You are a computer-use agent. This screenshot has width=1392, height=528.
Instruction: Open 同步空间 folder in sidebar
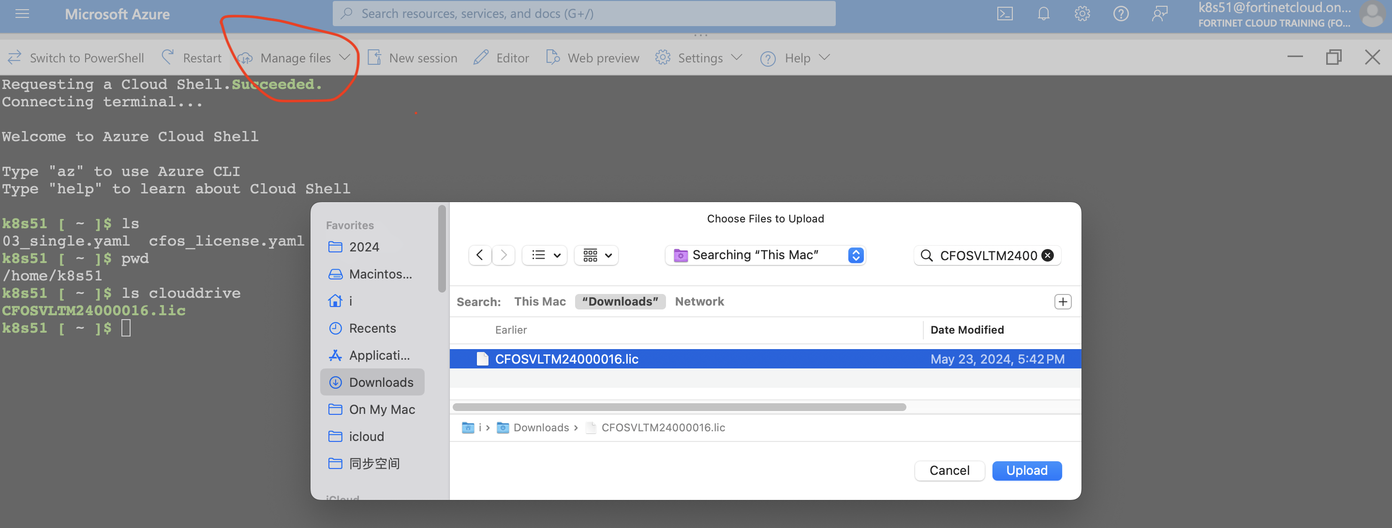(x=373, y=463)
